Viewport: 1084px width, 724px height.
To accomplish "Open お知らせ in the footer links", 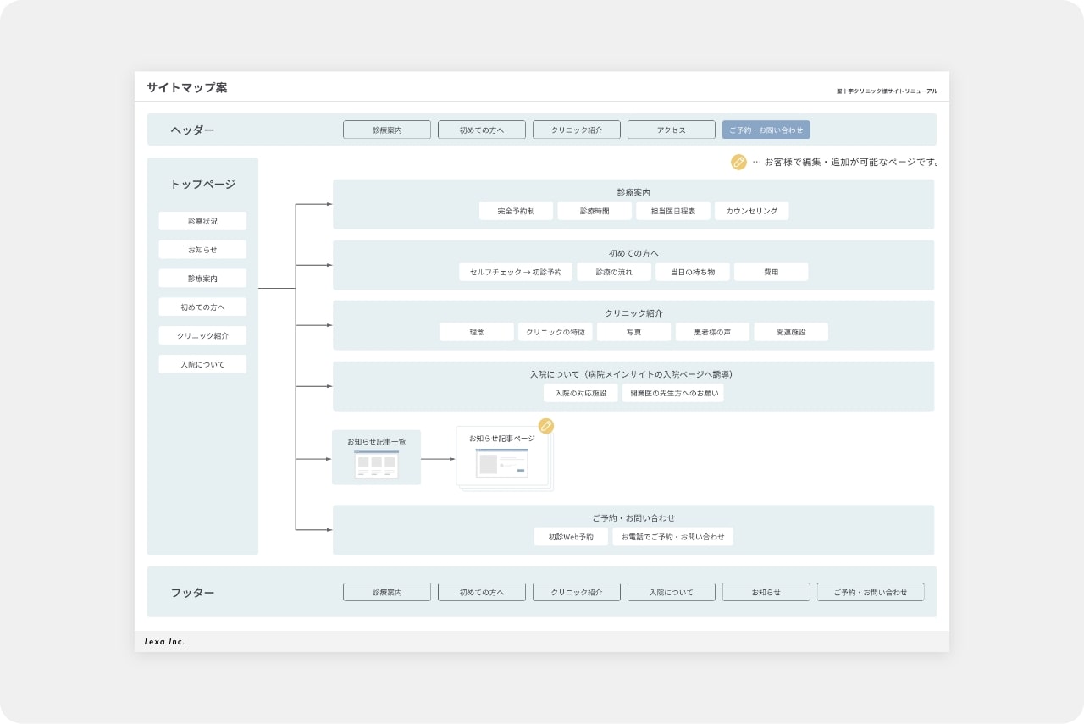I will (766, 591).
